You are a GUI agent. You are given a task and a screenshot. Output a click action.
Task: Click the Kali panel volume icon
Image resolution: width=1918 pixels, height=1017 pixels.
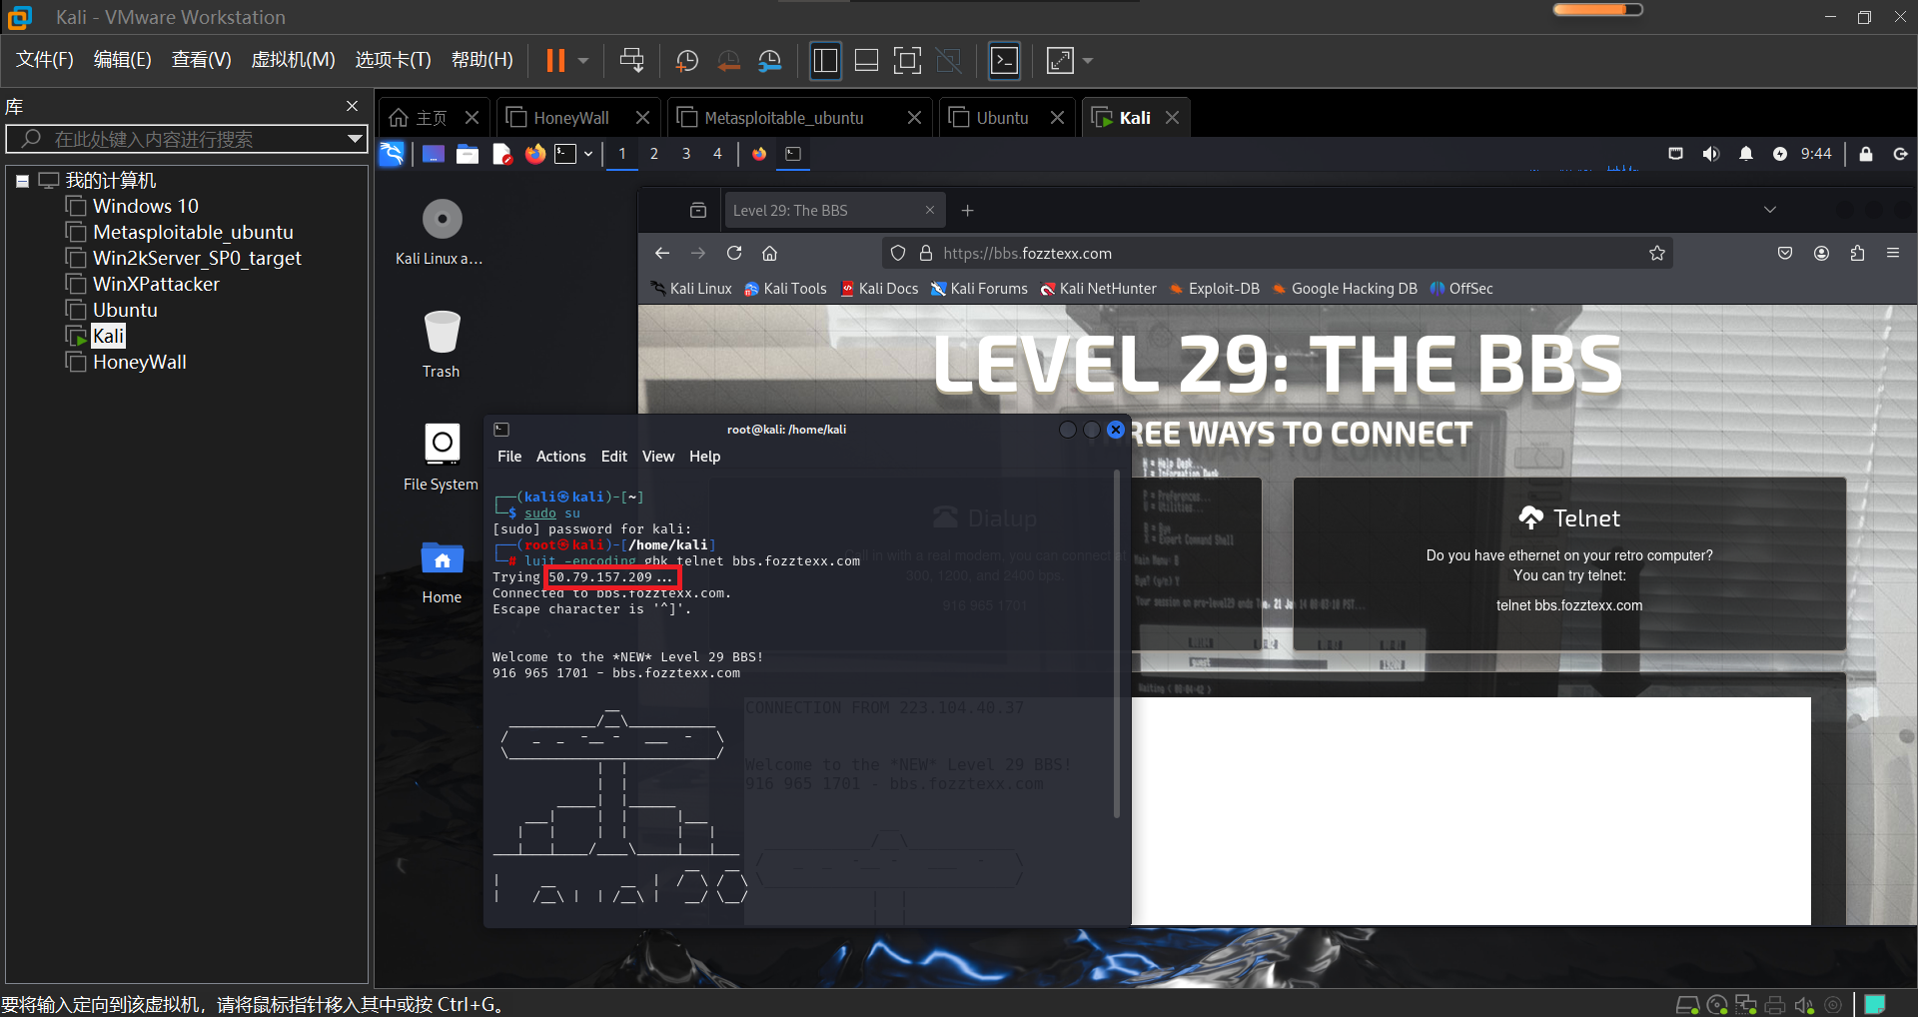click(x=1711, y=154)
